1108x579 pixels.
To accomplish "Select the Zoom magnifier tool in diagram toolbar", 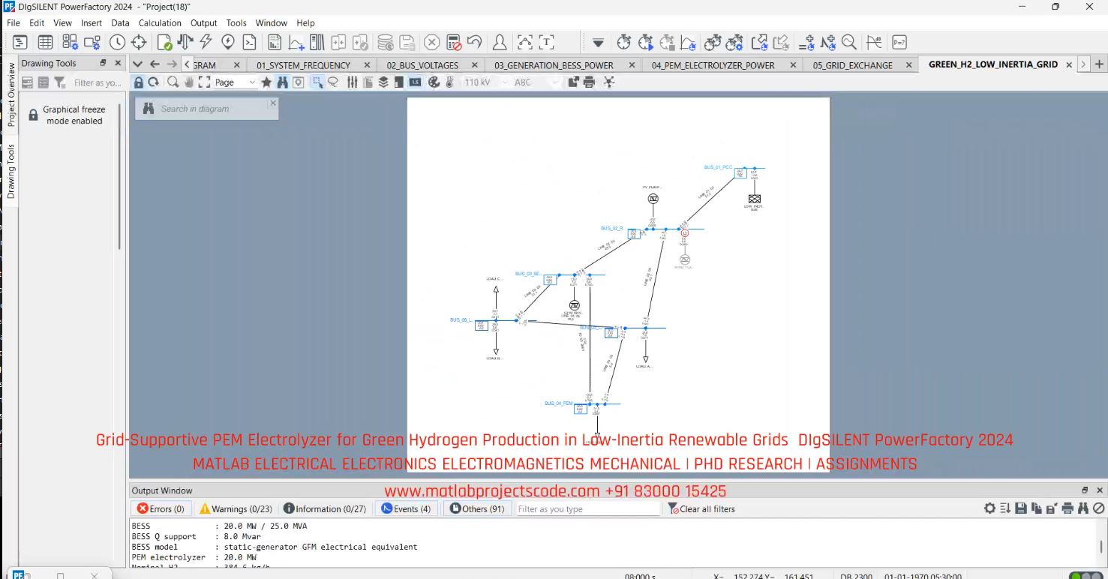I will coord(173,82).
